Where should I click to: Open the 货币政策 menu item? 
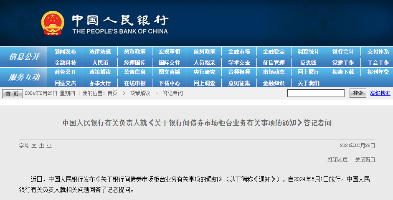coord(134,51)
